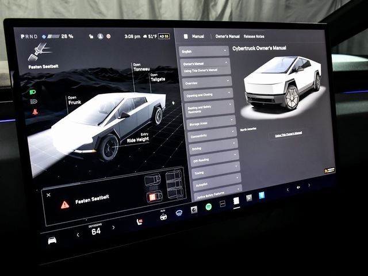
Task: Raise cabin temperature with right arrow
Action: click(114, 228)
